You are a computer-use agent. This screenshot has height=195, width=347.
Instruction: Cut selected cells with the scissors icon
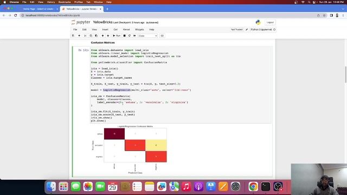(85, 36)
